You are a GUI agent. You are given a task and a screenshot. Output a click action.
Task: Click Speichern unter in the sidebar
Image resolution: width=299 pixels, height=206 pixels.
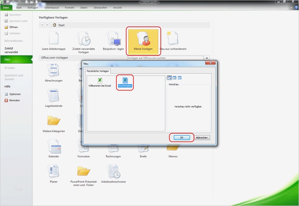(16, 21)
